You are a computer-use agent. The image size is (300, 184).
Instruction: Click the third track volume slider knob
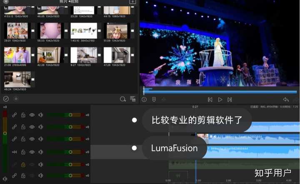(70, 139)
